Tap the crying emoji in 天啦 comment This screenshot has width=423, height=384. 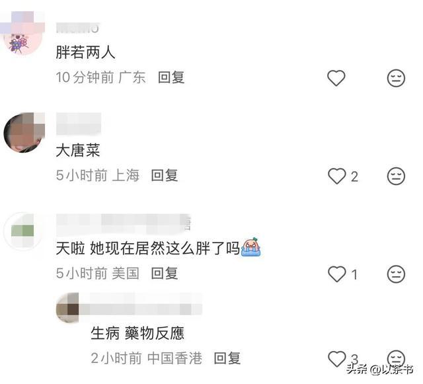(251, 247)
